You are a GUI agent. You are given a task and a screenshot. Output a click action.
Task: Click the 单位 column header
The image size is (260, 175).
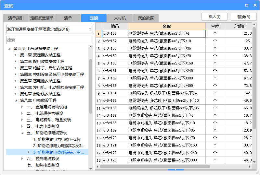click(215, 26)
